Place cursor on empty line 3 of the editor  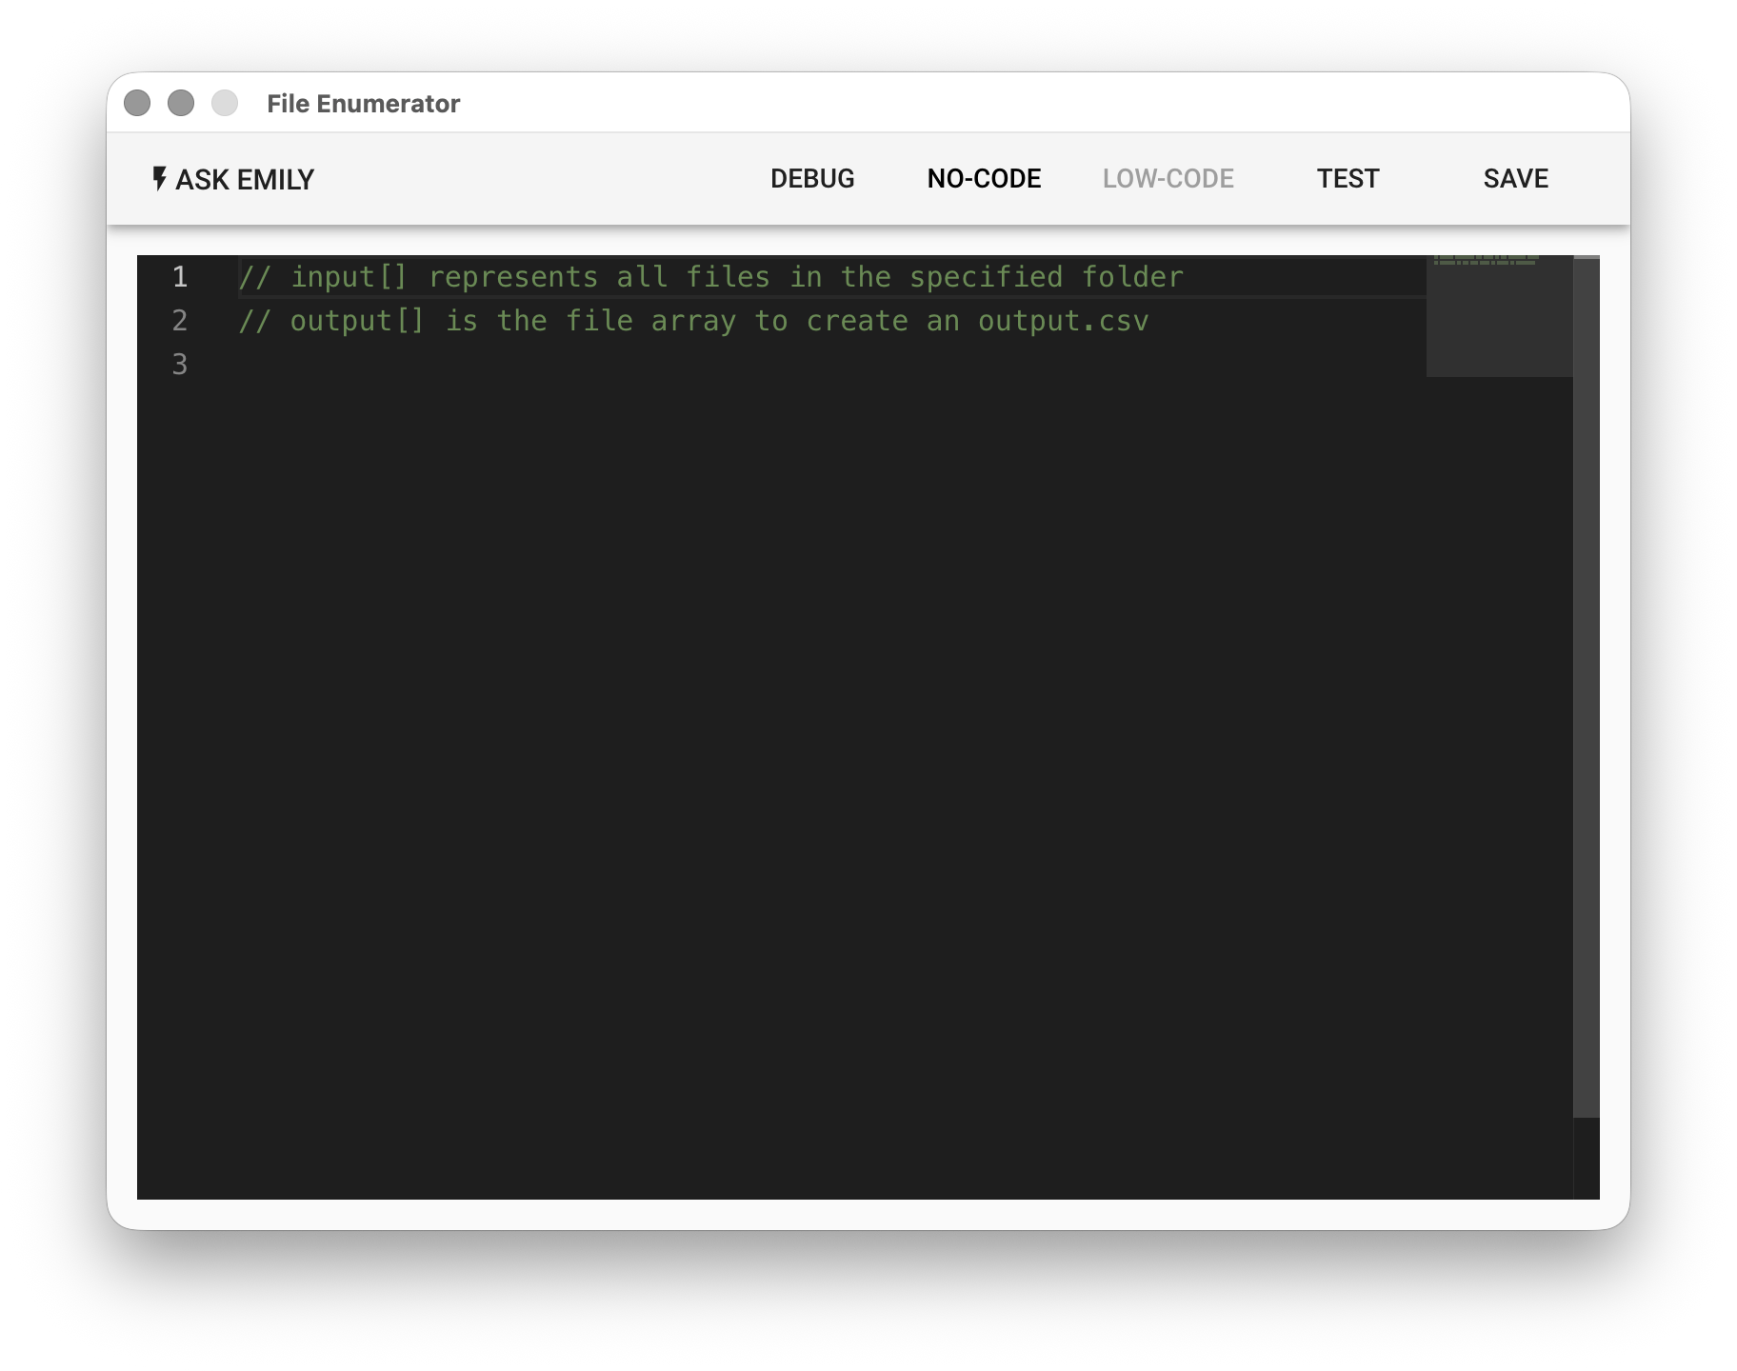(x=667, y=365)
